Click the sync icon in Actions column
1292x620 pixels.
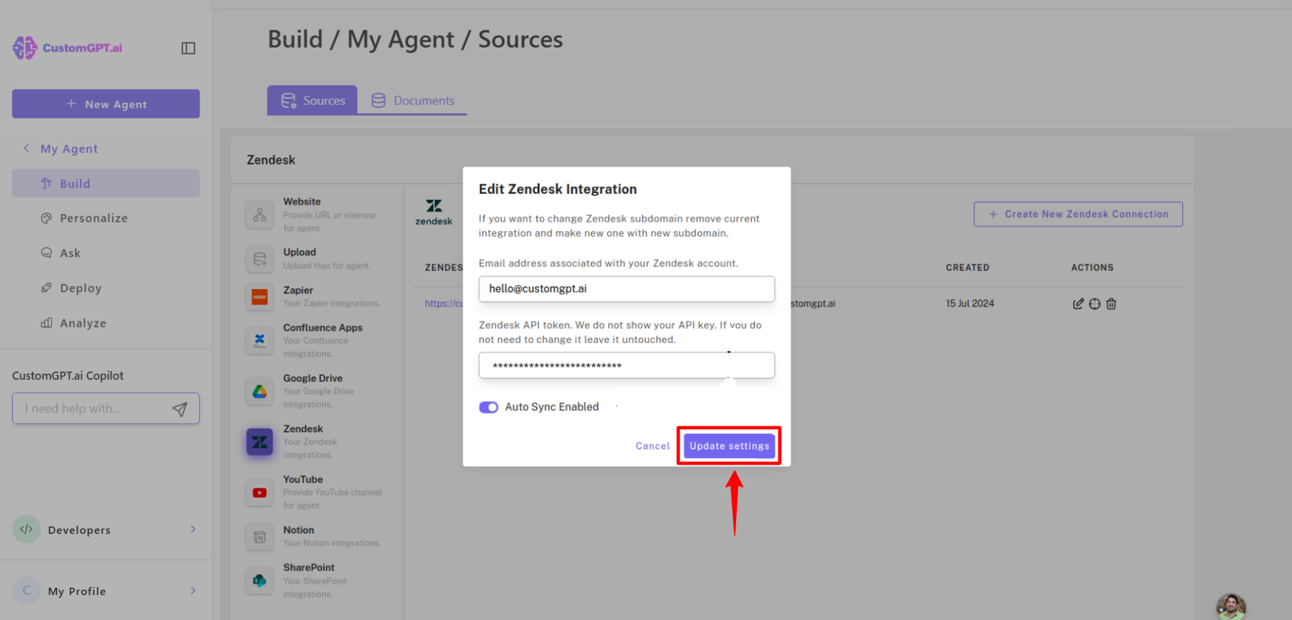click(1095, 304)
